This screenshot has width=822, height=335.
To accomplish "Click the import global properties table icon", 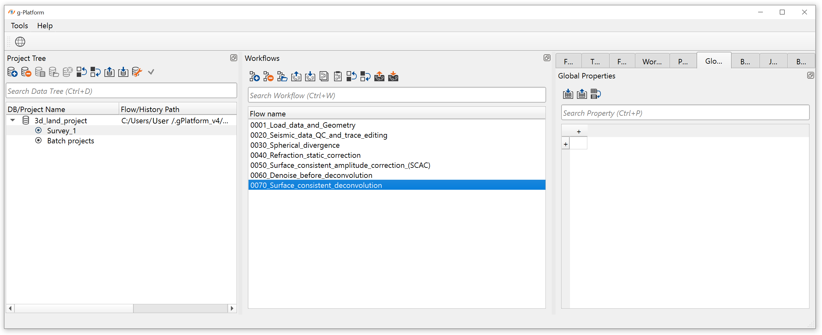I will [568, 94].
